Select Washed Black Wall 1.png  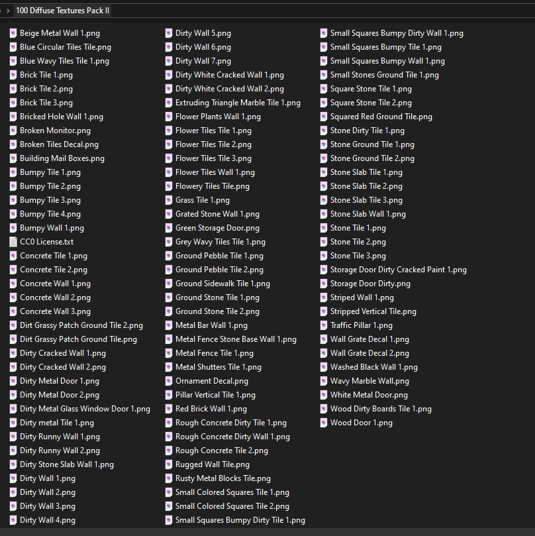pyautogui.click(x=373, y=367)
